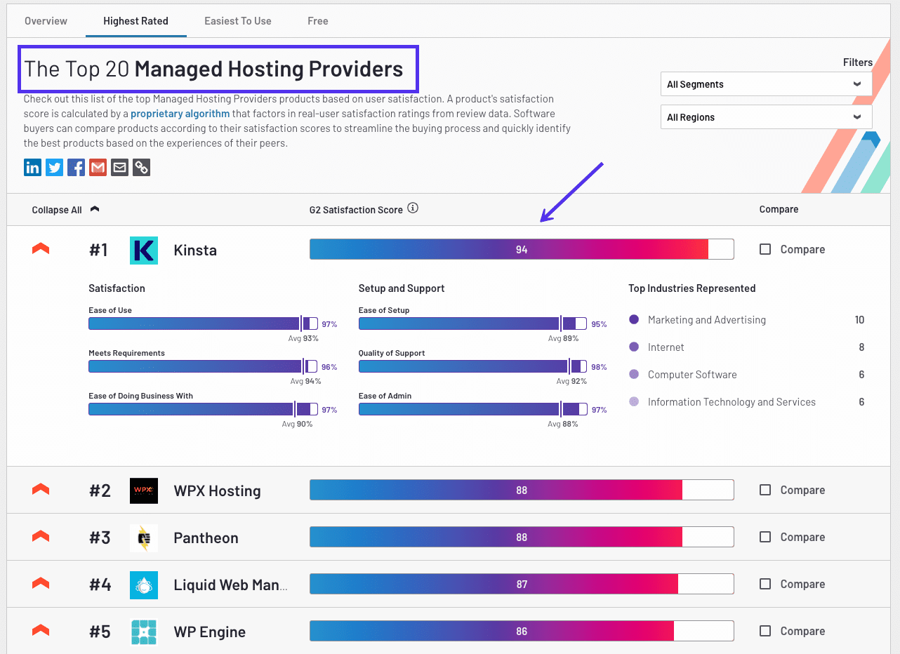Open the Overview tab
Screen dimensions: 900x654
[46, 21]
